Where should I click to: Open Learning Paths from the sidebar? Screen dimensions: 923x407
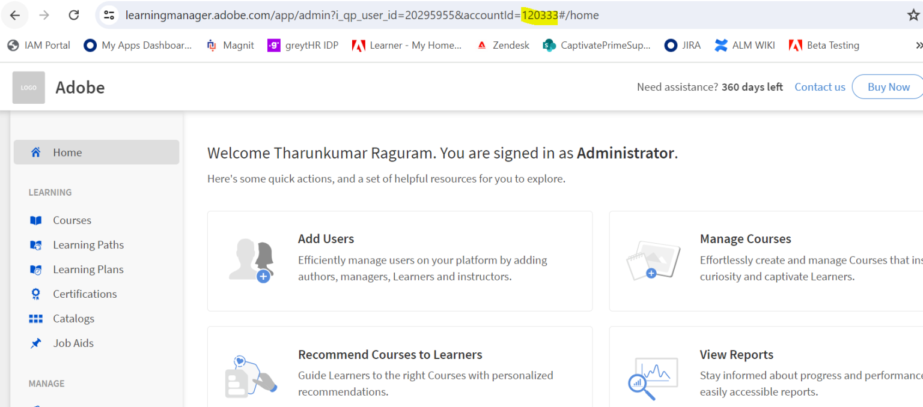[x=36, y=244]
